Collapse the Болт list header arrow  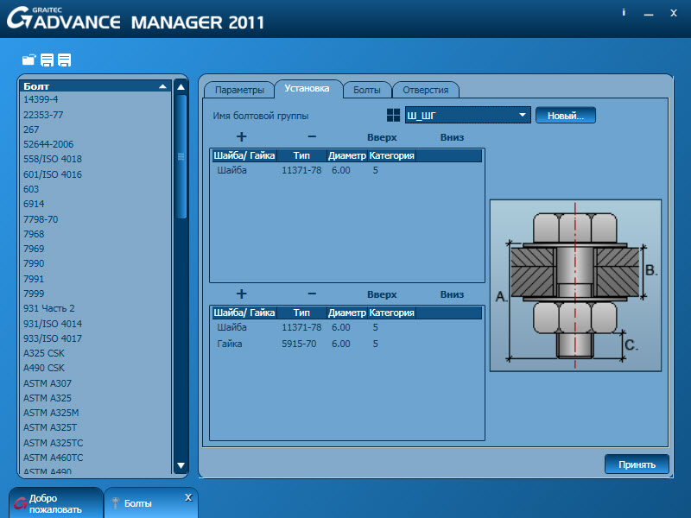tap(162, 86)
